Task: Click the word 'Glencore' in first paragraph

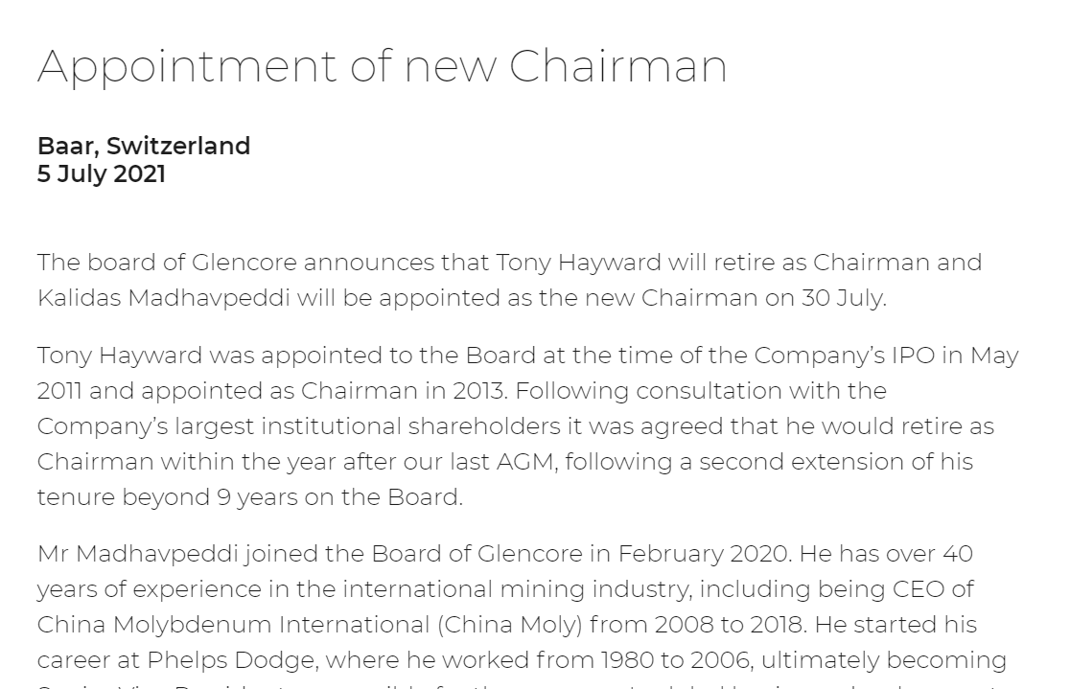Action: pyautogui.click(x=244, y=263)
